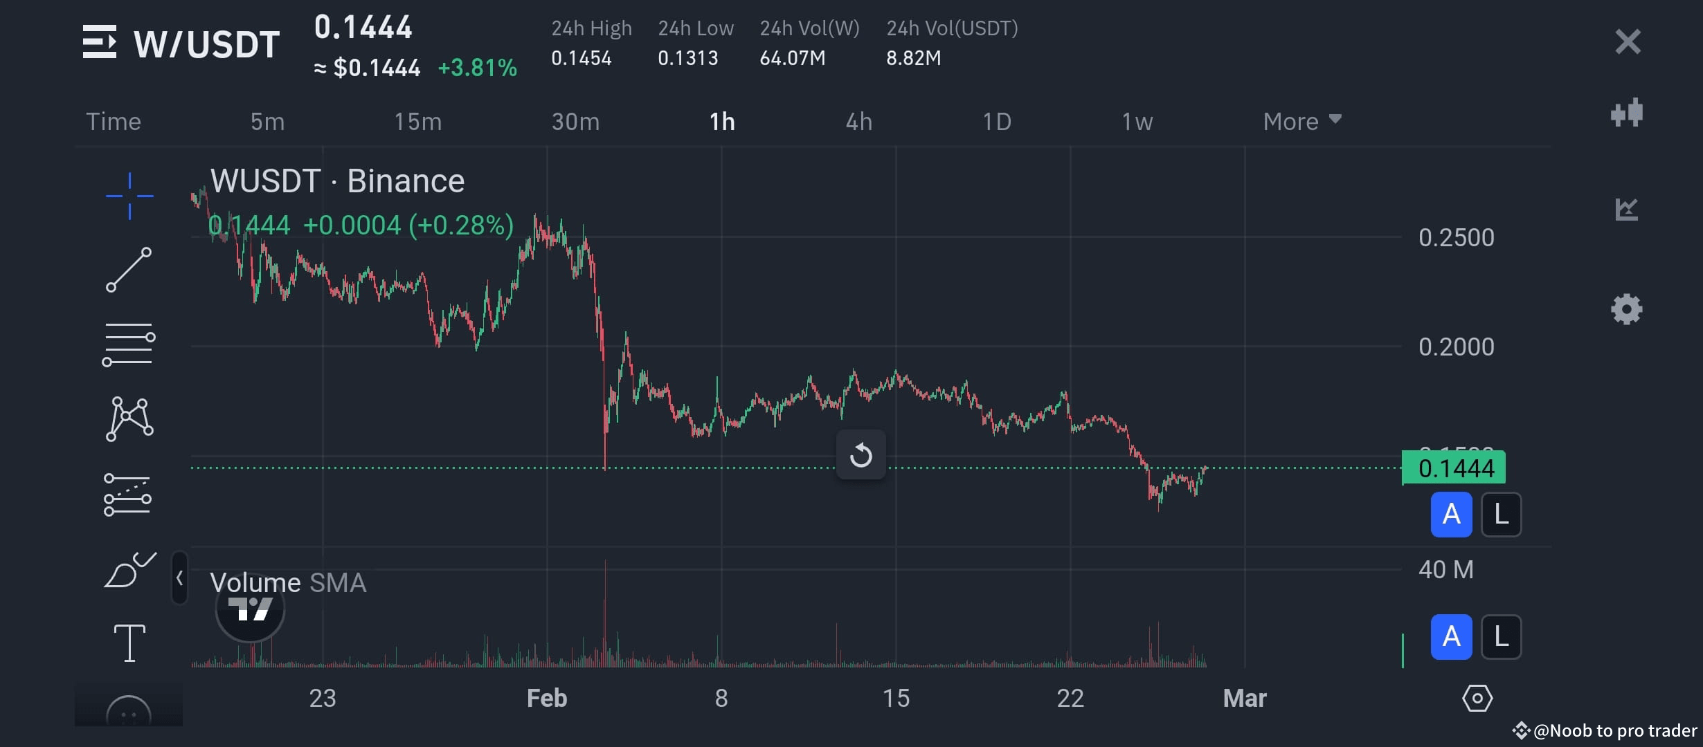Click the SMA label next to Volume

click(x=339, y=582)
